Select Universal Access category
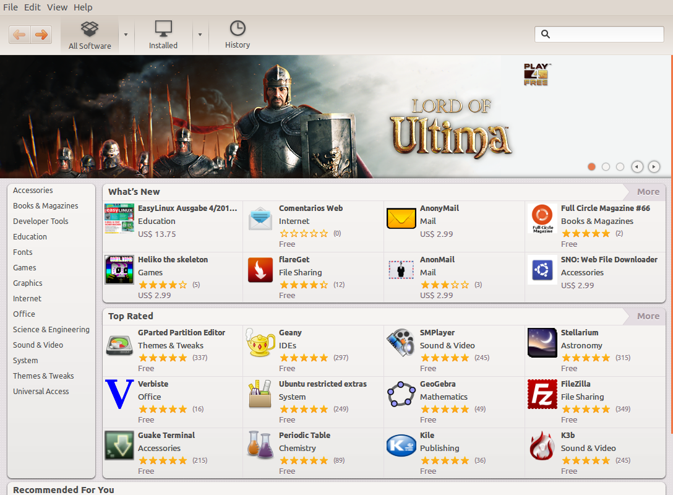The image size is (673, 495). coord(41,391)
